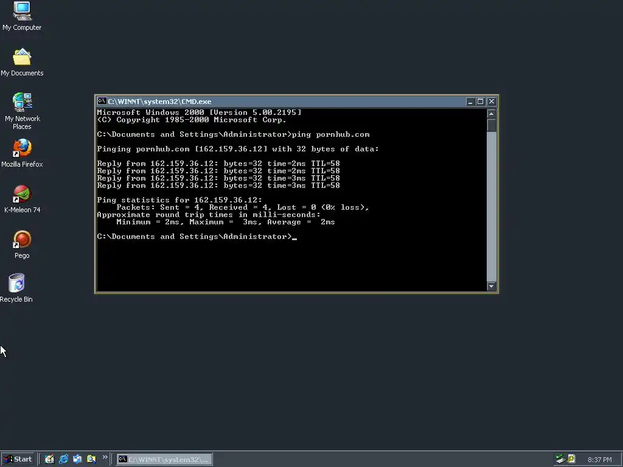The image size is (623, 467).
Task: Close the CMD.exe window
Action: (x=492, y=102)
